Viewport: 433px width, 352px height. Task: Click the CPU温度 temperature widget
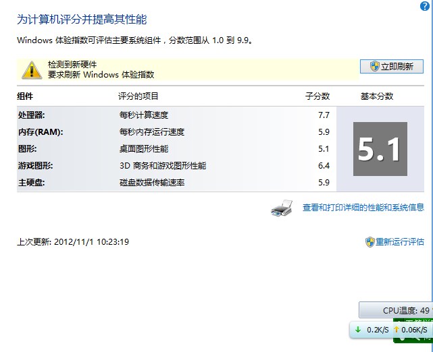[396, 310]
